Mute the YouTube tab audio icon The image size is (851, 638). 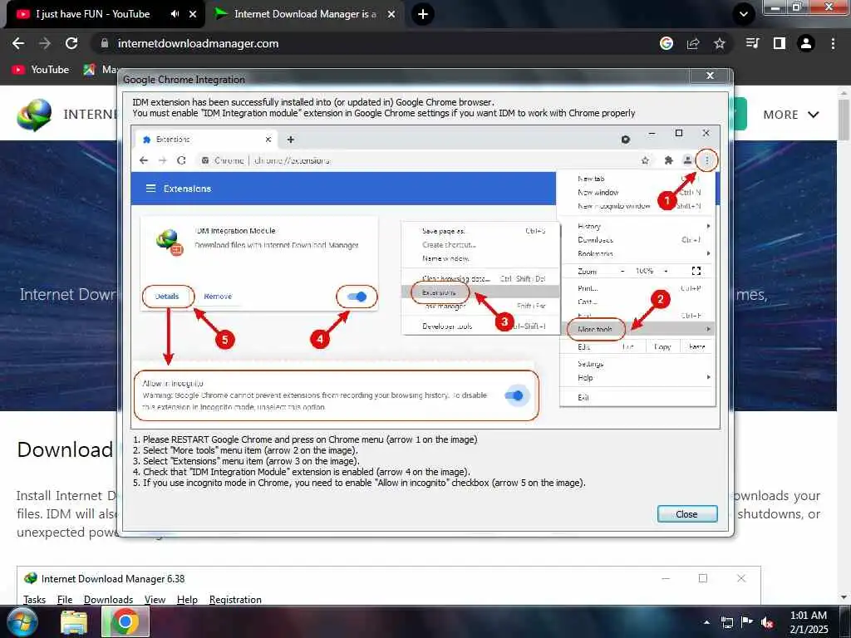click(x=175, y=14)
